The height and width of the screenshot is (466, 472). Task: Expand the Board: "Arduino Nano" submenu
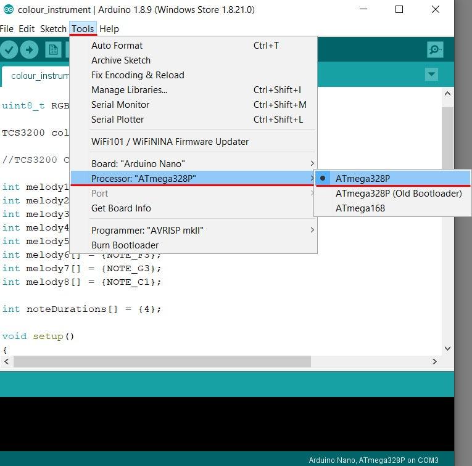click(193, 163)
